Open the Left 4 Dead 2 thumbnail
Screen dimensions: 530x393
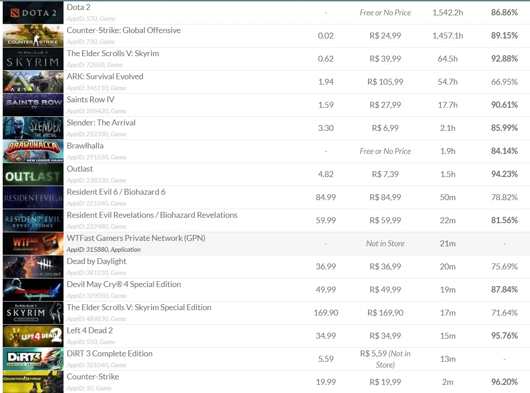click(x=33, y=336)
